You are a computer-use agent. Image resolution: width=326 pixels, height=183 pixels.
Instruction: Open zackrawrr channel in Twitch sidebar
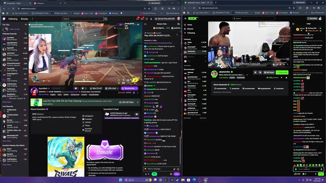click(x=15, y=54)
